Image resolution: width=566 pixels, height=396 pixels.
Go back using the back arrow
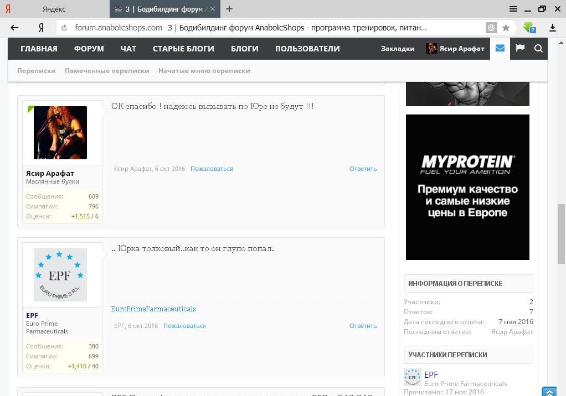(15, 28)
